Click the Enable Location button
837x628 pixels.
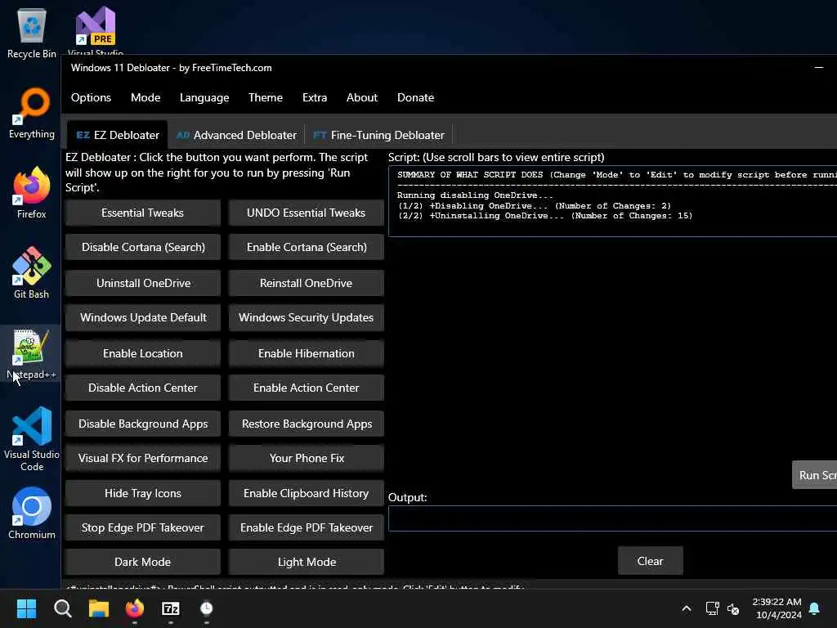pyautogui.click(x=142, y=353)
